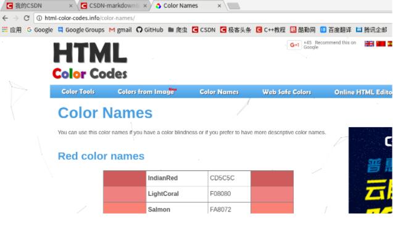Reload the page with the refresh icon
Image resolution: width=393 pixels, height=237 pixels.
click(x=27, y=18)
